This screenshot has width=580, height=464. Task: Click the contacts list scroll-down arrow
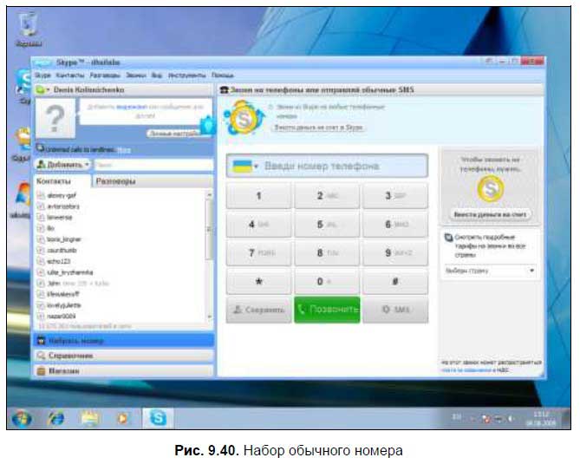pyautogui.click(x=209, y=317)
